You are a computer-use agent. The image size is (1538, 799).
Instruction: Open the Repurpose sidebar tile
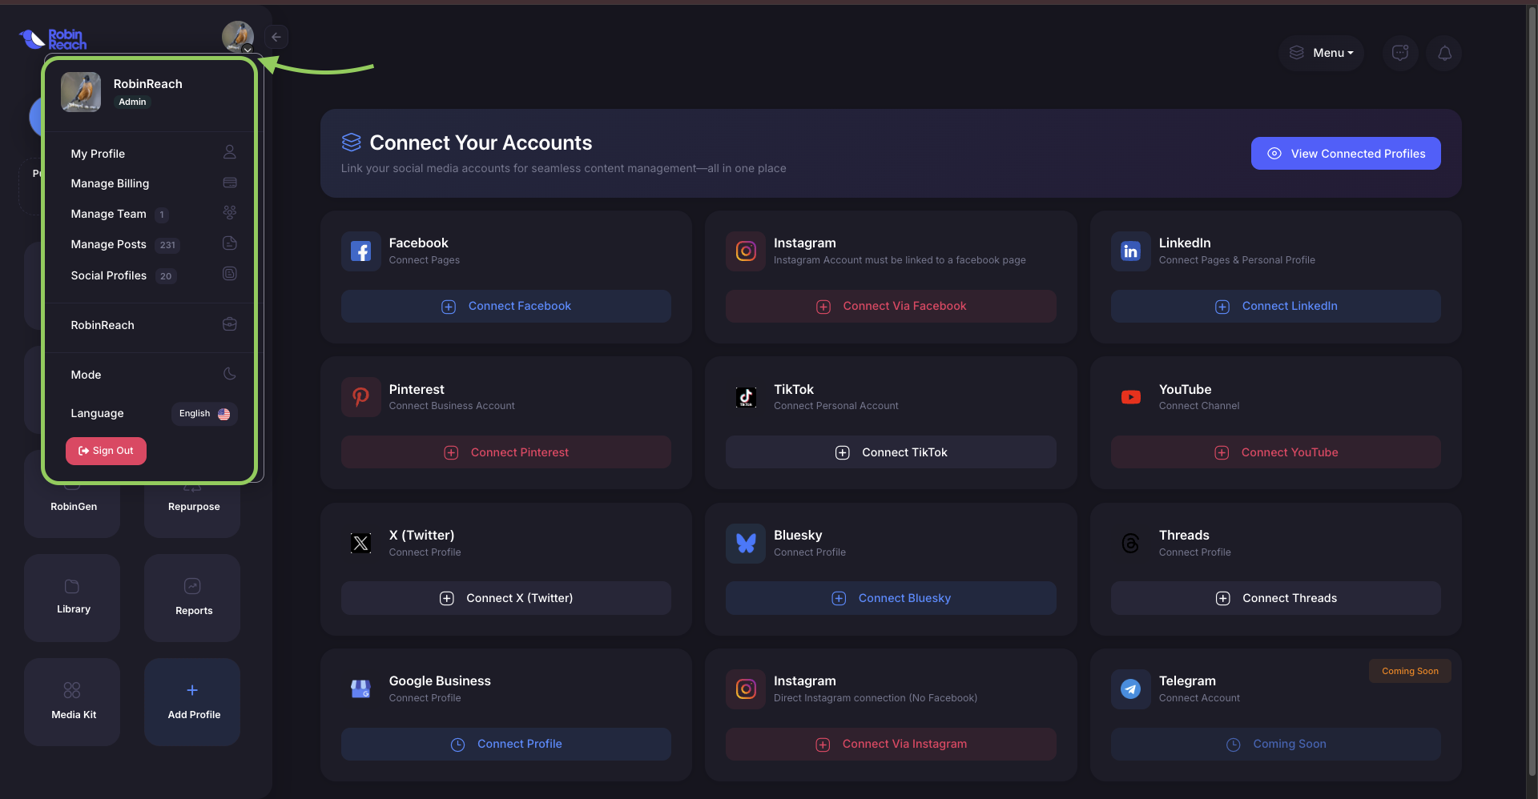[x=192, y=508]
